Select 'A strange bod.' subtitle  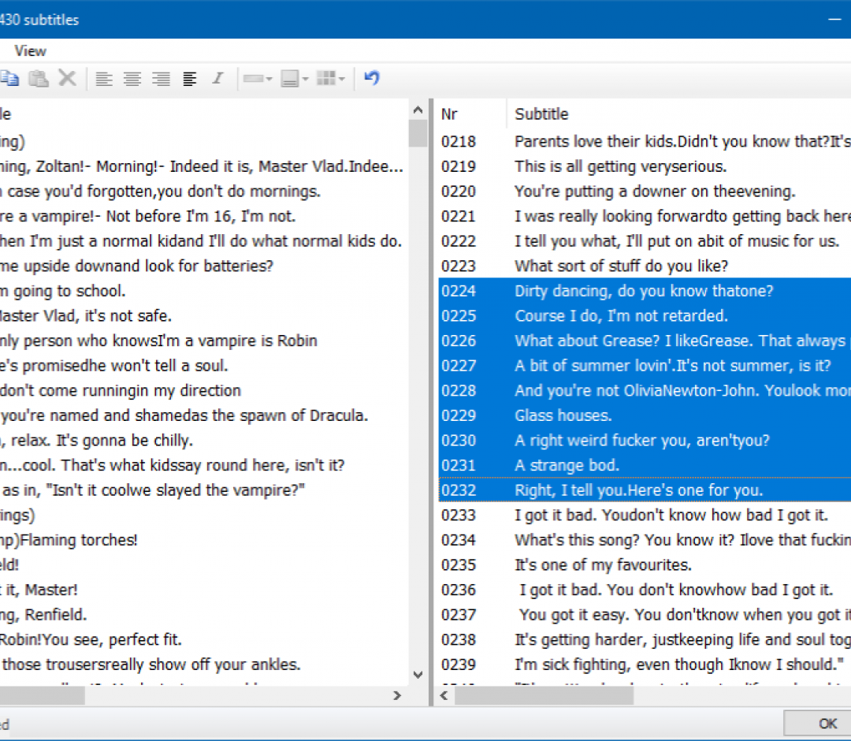click(645, 466)
